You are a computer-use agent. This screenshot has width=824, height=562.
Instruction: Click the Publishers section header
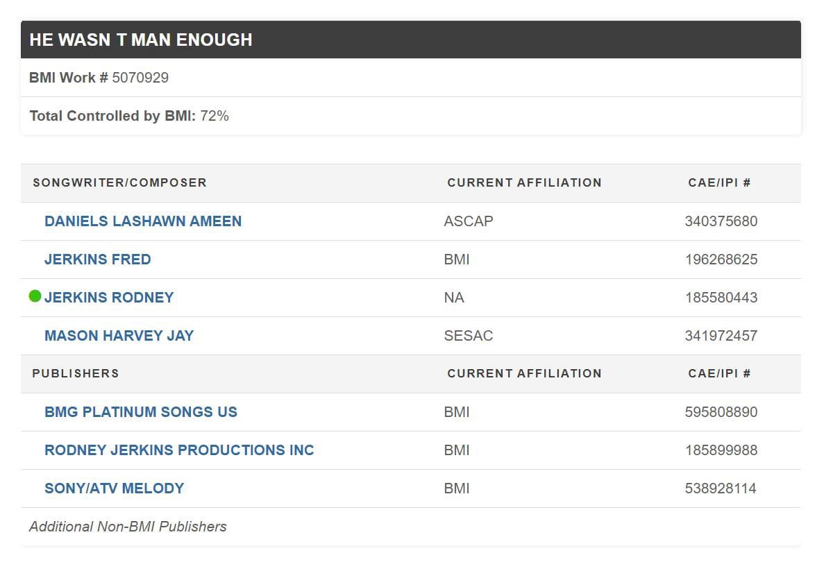click(76, 373)
